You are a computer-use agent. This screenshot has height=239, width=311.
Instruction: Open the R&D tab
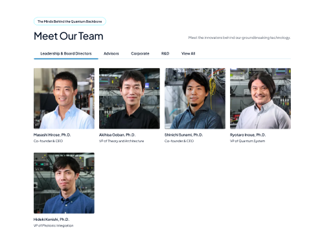click(165, 53)
